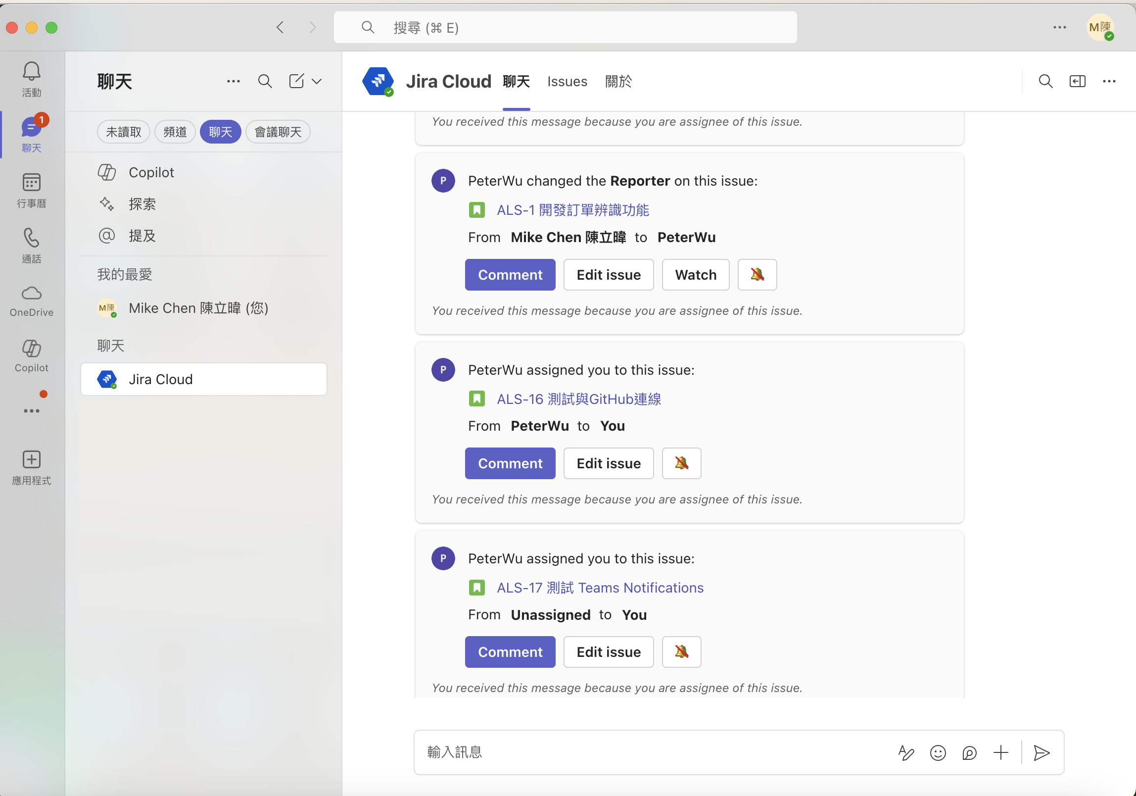Click Watch on the ALS-1 card

pyautogui.click(x=695, y=275)
